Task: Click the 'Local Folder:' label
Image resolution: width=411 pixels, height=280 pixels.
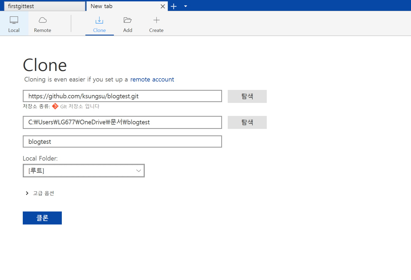Action: (40, 158)
